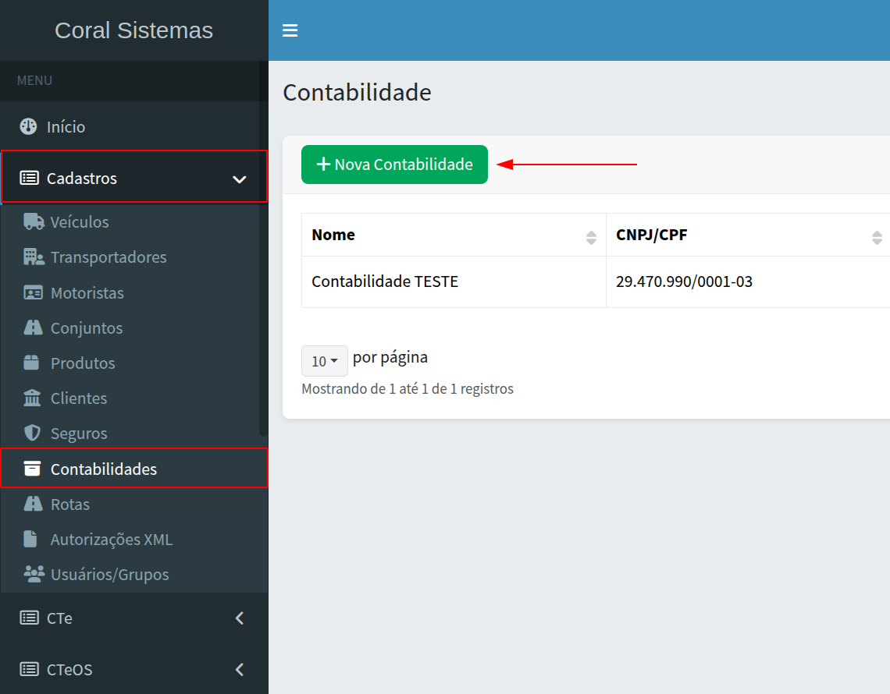Screen dimensions: 890x694
Task: Click the ID card icon beside Motoristas
Action: click(34, 293)
